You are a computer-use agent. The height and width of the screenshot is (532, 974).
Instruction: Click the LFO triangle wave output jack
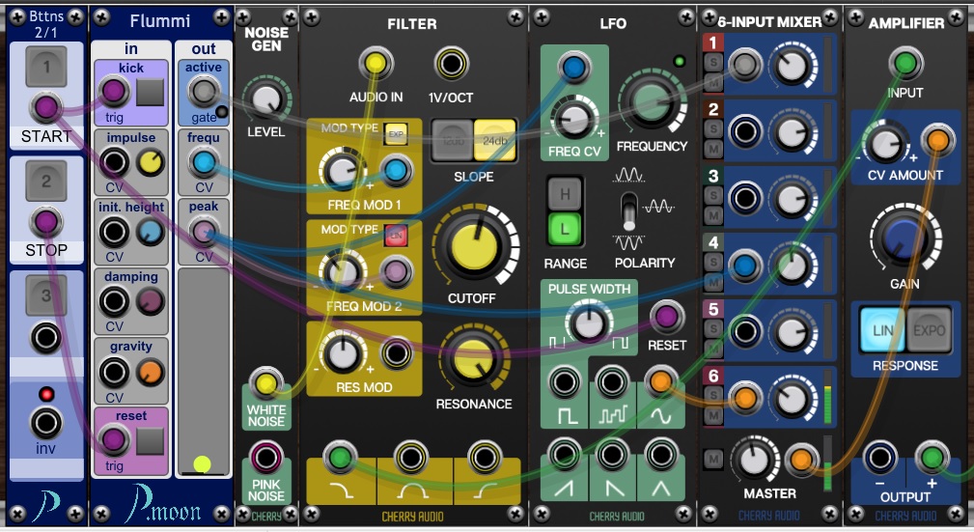pyautogui.click(x=660, y=454)
